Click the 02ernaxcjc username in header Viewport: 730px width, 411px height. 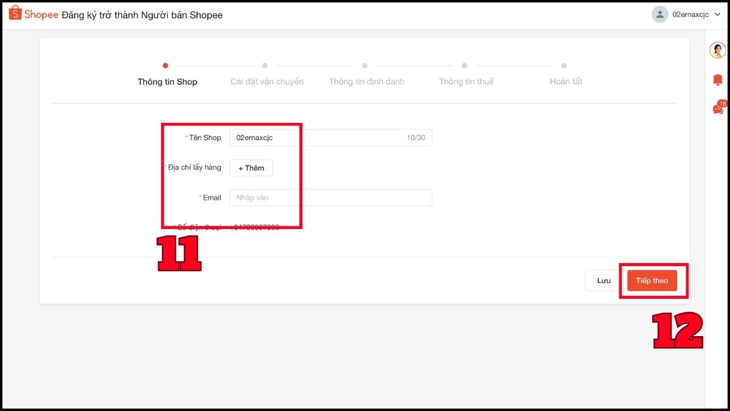(x=690, y=15)
